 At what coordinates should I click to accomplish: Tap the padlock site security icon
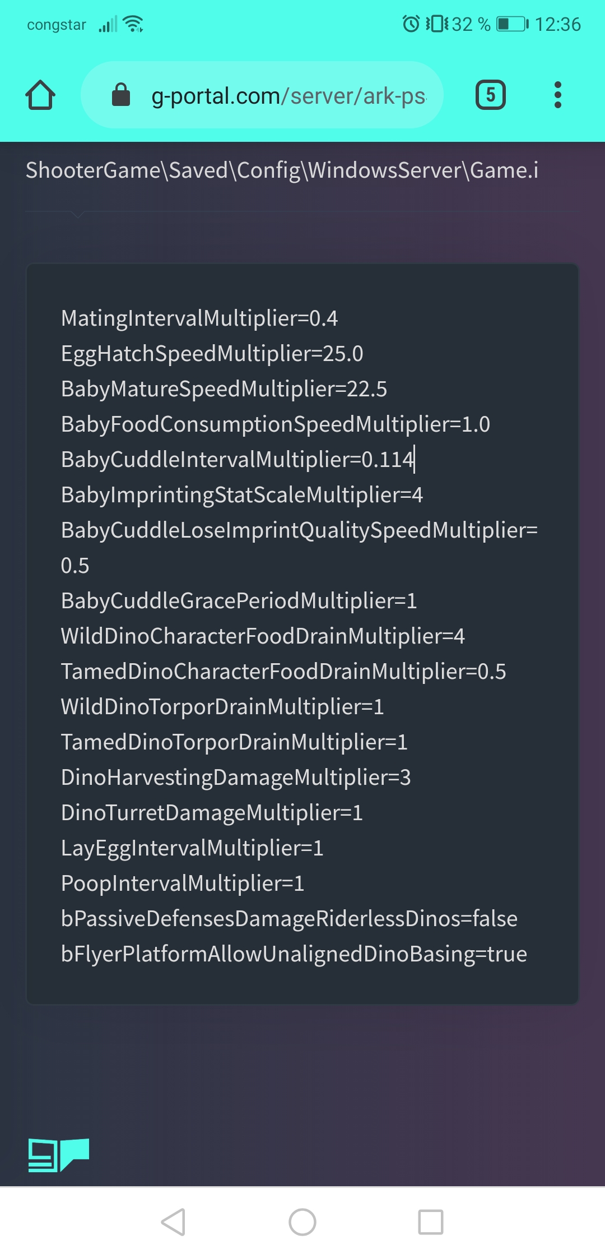(120, 95)
